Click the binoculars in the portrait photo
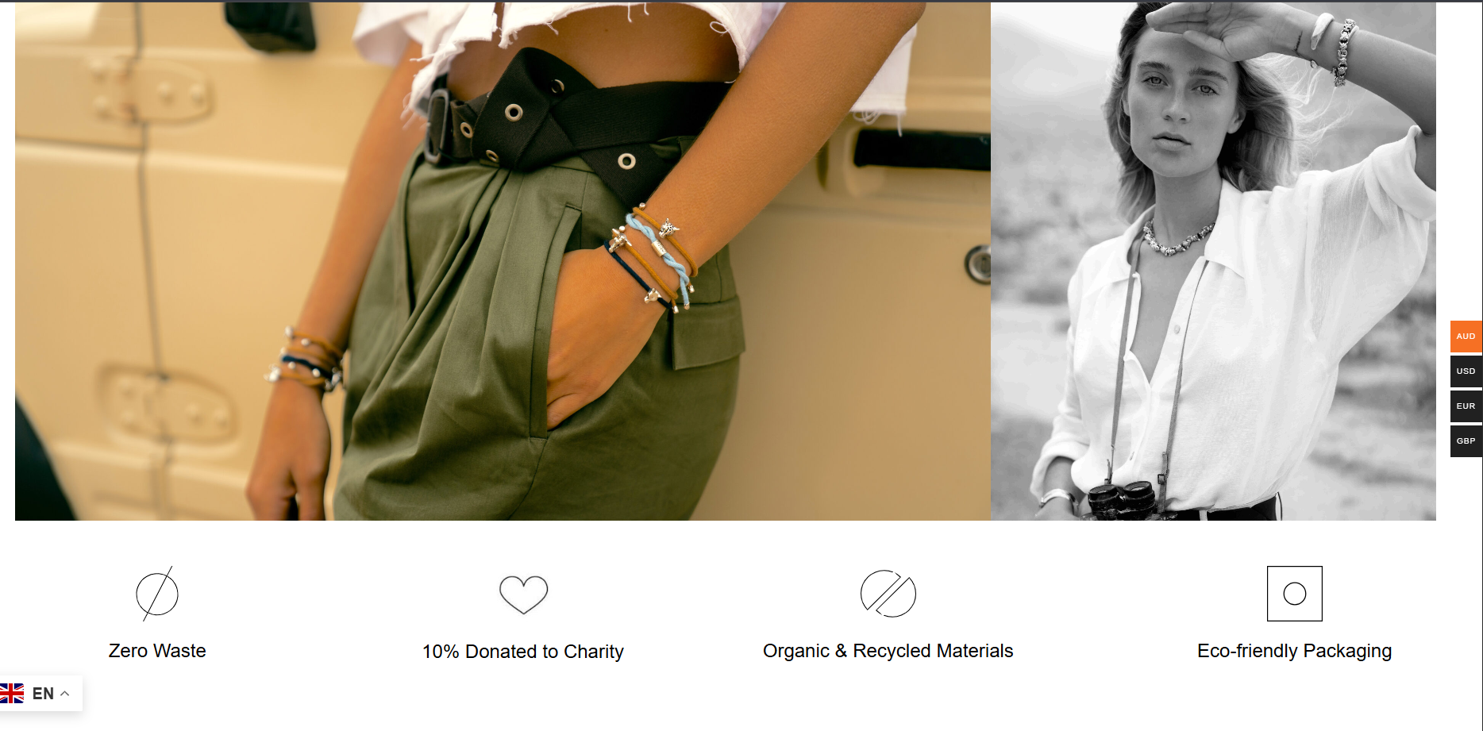This screenshot has height=731, width=1483. (x=1123, y=500)
